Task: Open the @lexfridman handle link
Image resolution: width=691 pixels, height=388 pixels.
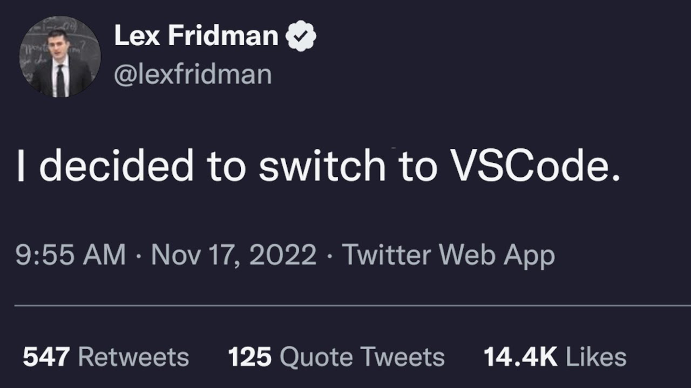Action: 193,74
